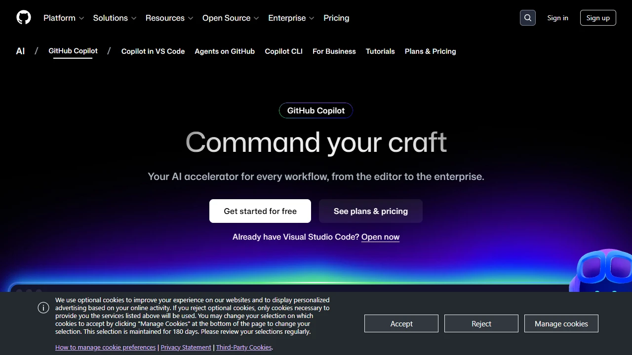
Task: Open the Agents on GitHub section
Action: point(225,51)
